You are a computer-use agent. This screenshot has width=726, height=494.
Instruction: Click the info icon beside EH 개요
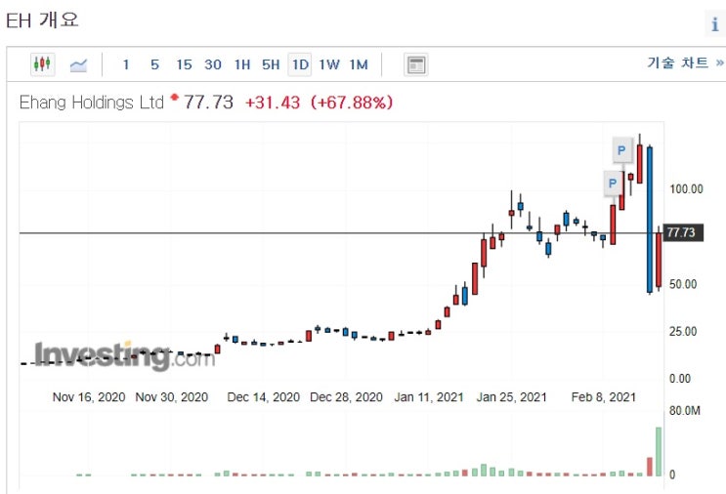(x=715, y=23)
